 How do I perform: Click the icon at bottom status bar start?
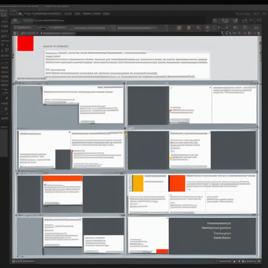13,261
